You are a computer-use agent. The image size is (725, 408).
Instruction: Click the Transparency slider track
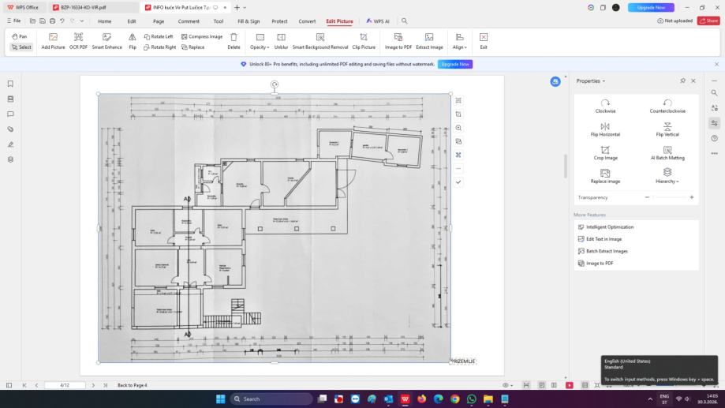670,197
